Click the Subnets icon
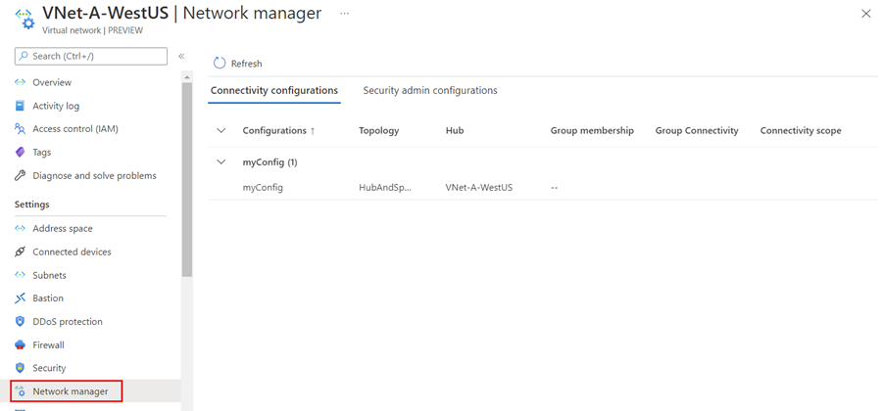The image size is (883, 411). (21, 276)
